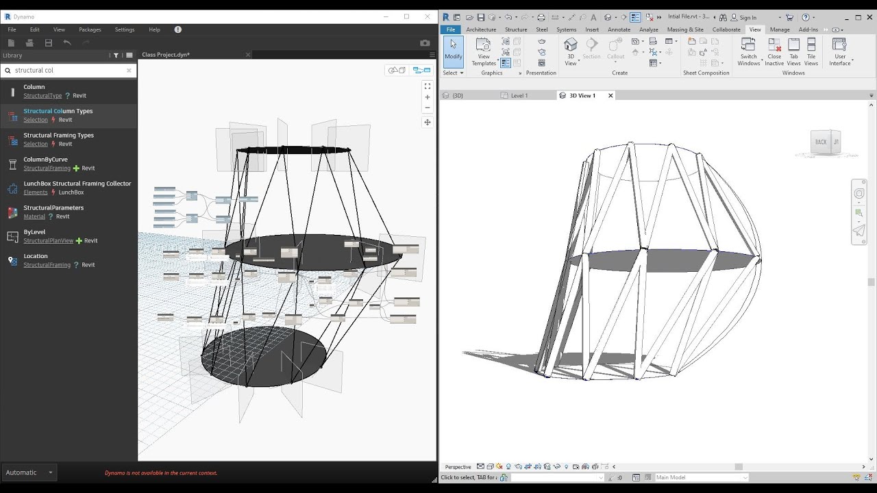877x493 pixels.
Task: Switch to the Architecture ribbon tab
Action: click(481, 29)
